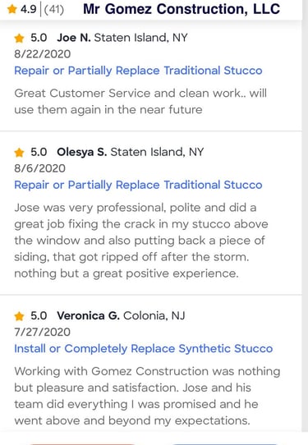Click the star icon beside the 4.9 rating
The image size is (308, 445).
pos(12,9)
